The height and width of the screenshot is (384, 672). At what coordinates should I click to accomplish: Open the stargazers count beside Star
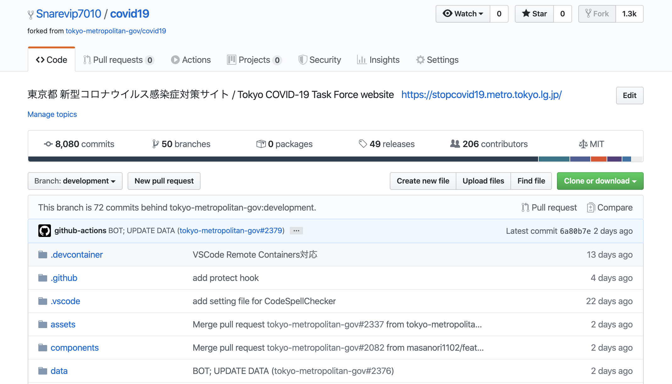tap(563, 14)
